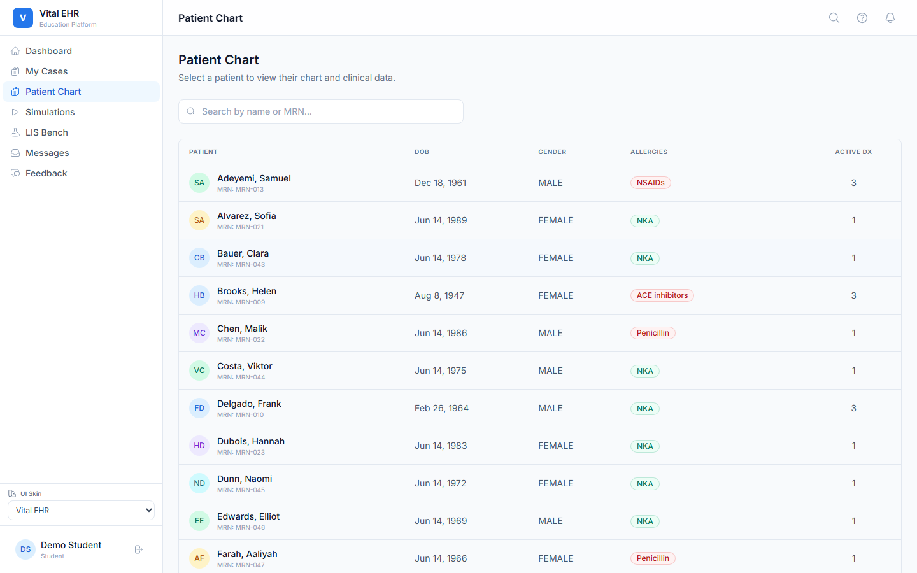Click the Vital EHR logo icon
The width and height of the screenshot is (917, 573).
click(23, 18)
